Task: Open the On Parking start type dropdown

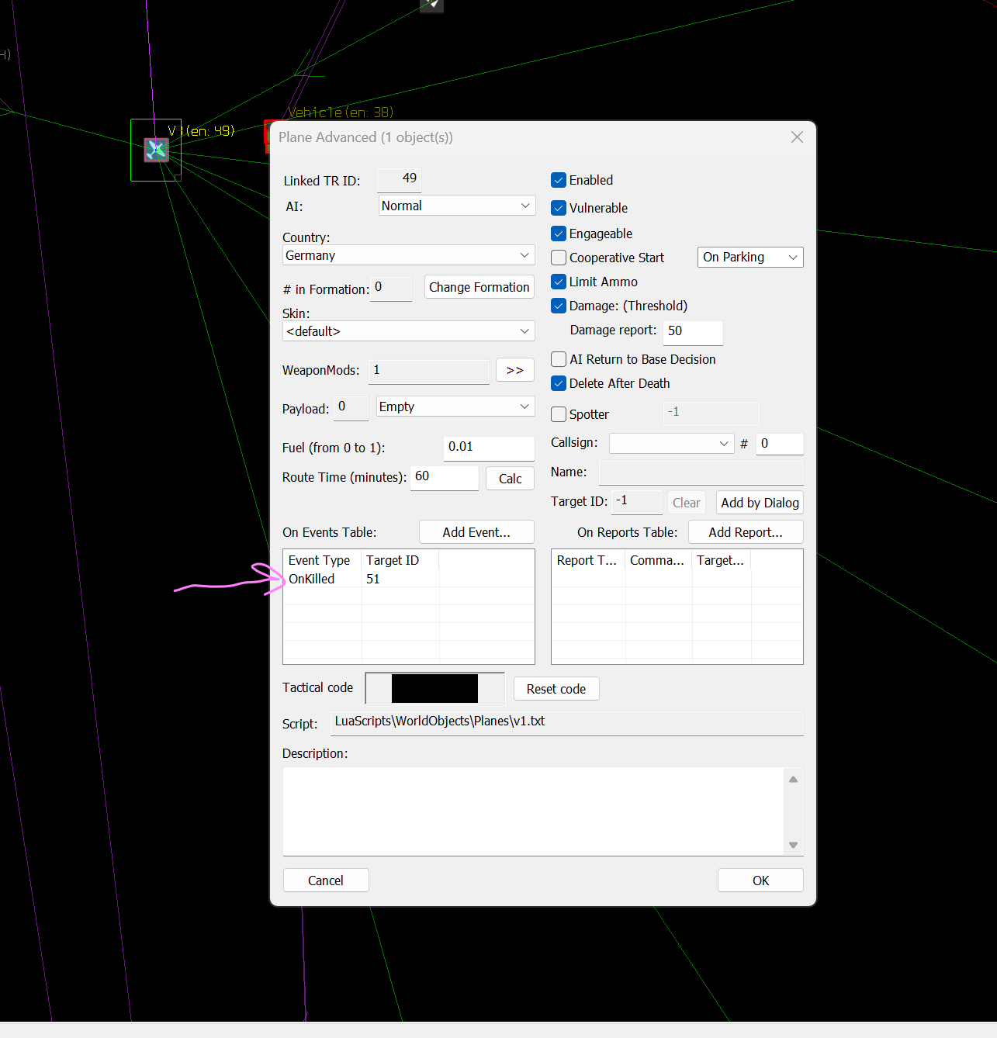Action: (749, 258)
